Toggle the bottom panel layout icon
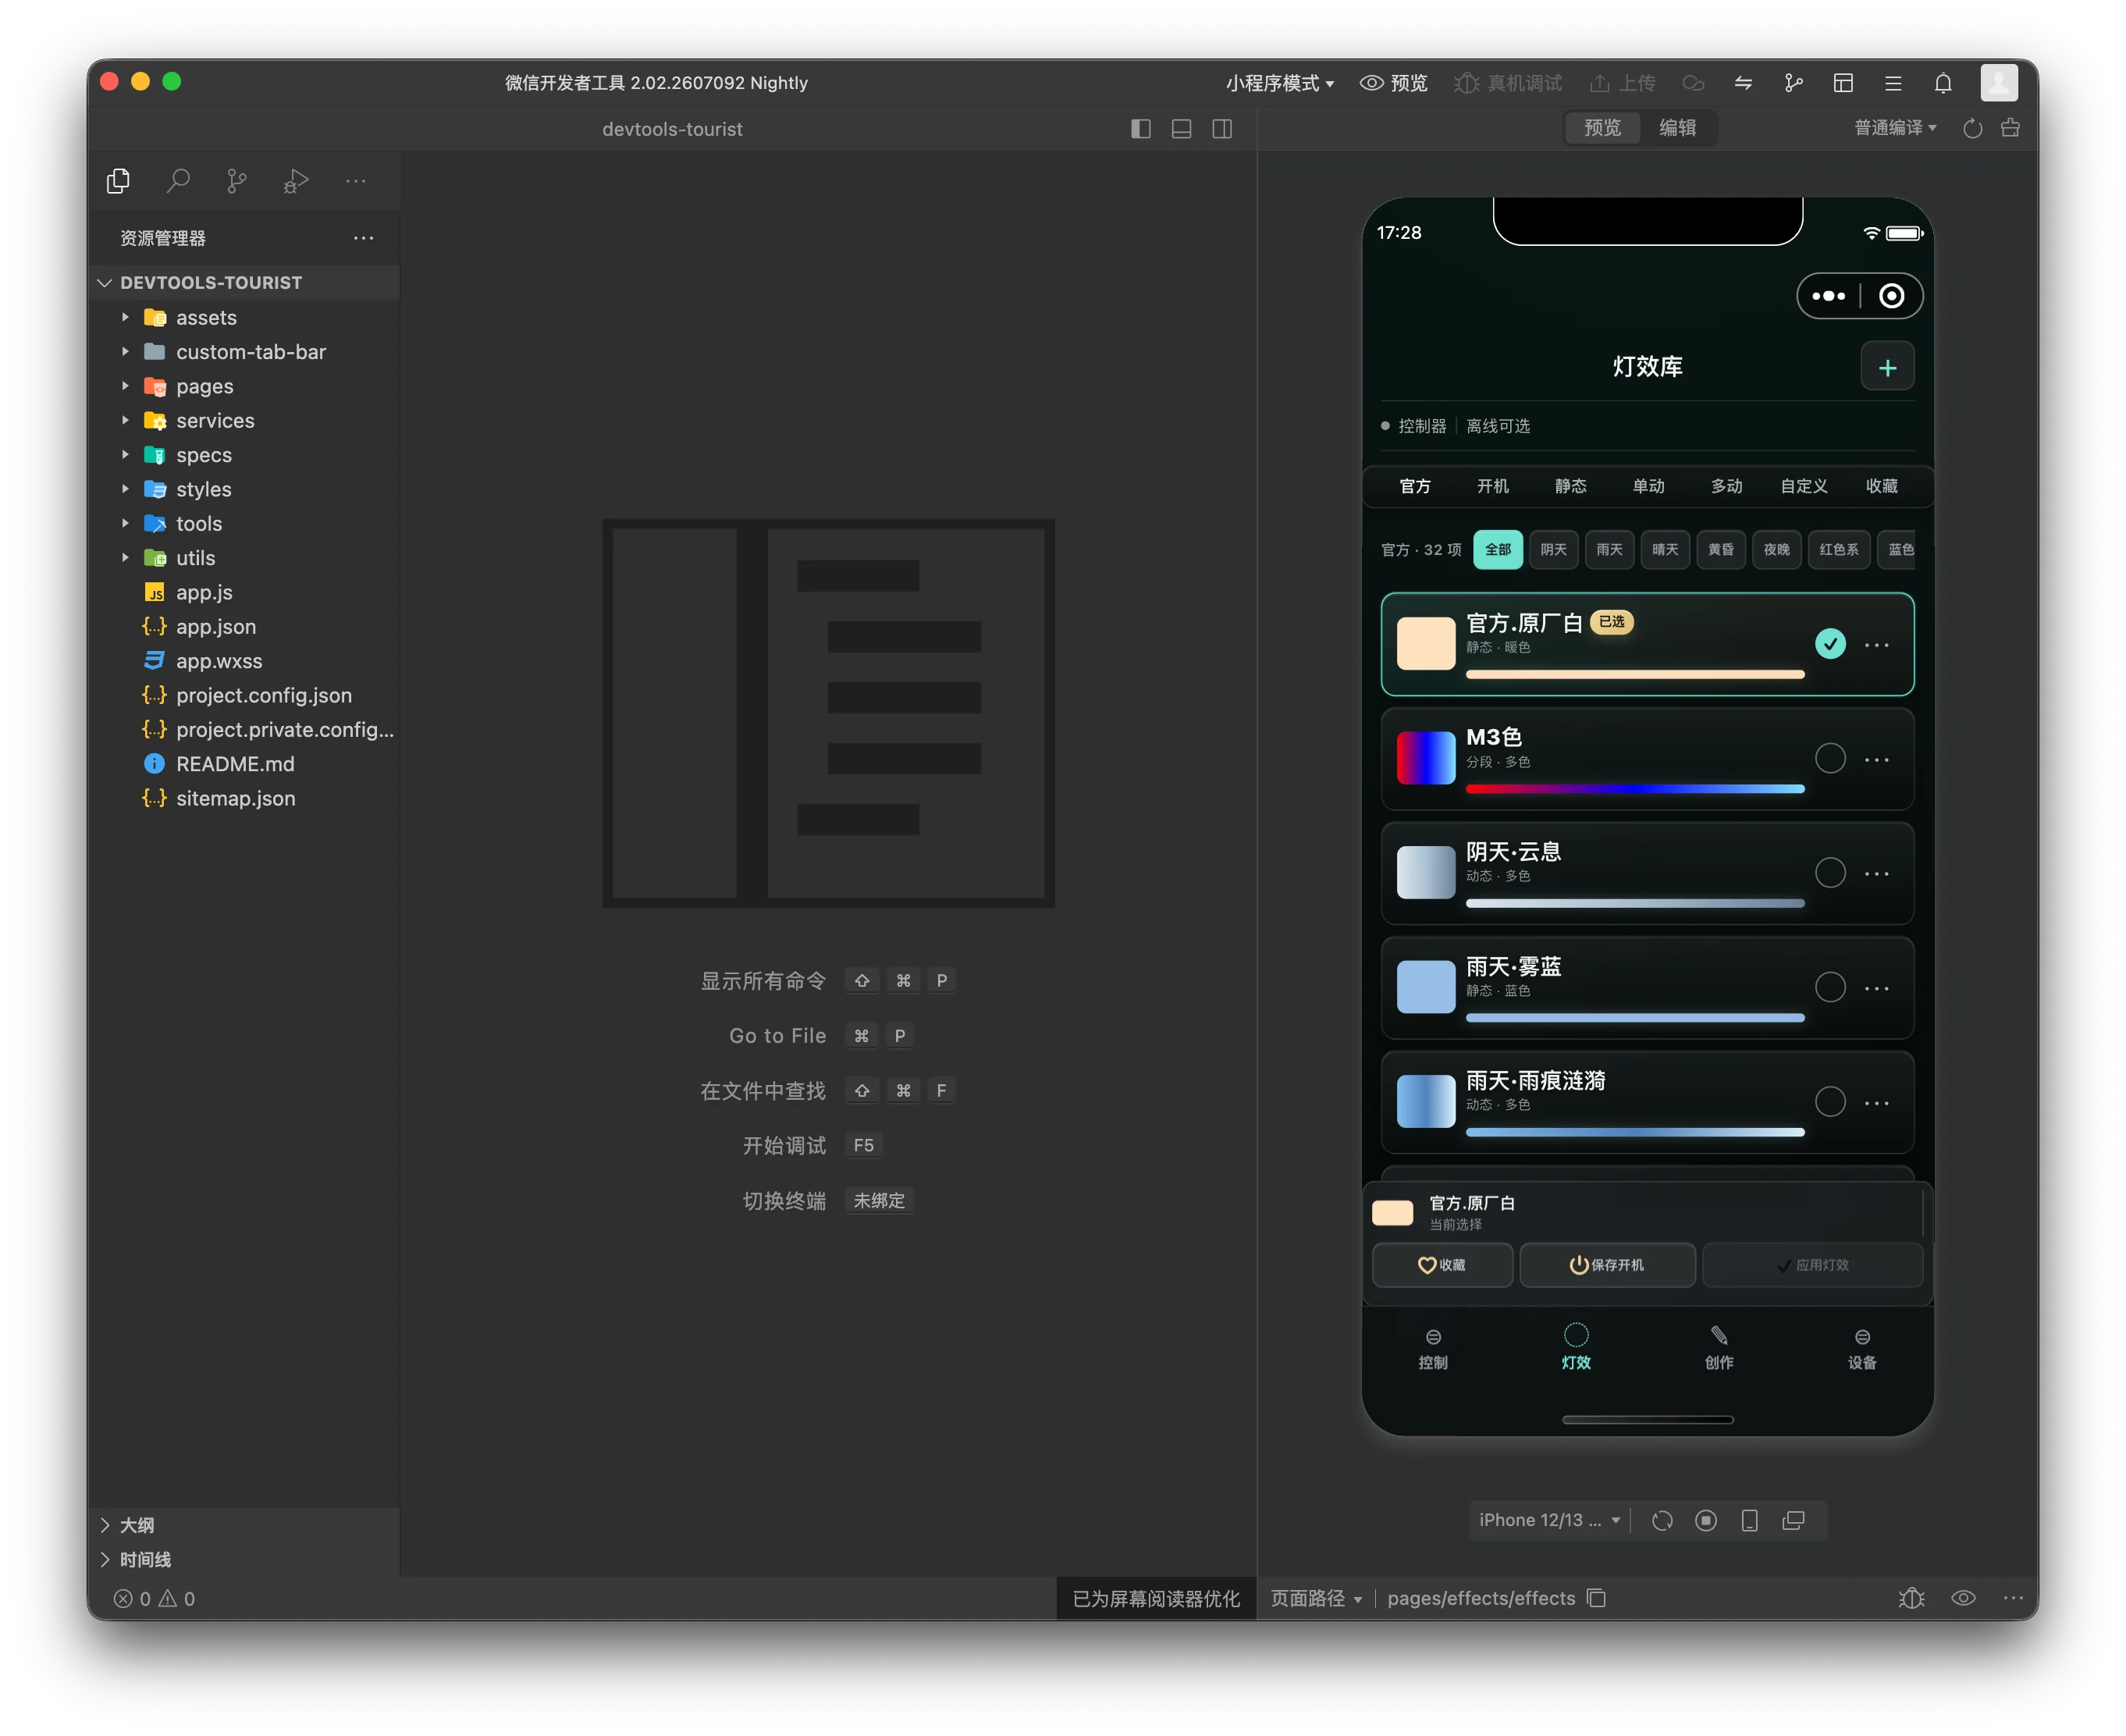2126x1736 pixels. coord(1181,129)
